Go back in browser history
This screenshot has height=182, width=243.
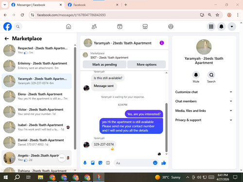tap(5, 15)
